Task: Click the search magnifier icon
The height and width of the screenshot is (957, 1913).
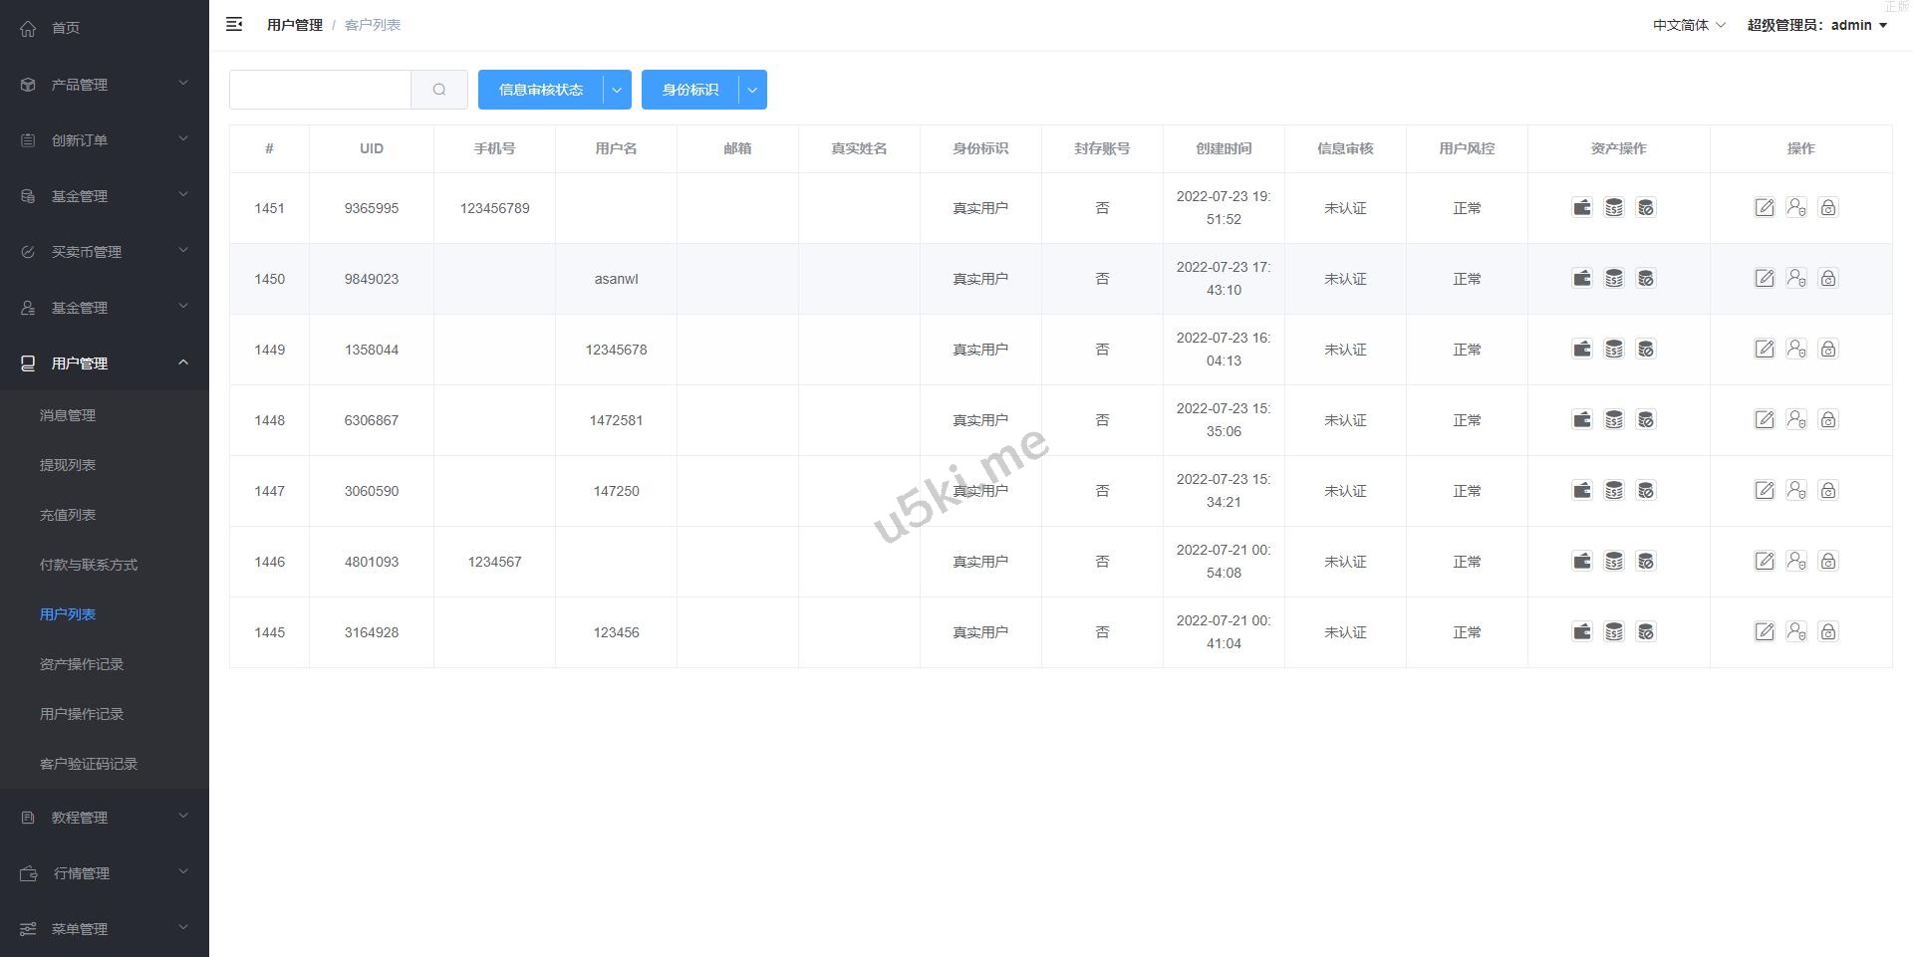Action: 439,90
